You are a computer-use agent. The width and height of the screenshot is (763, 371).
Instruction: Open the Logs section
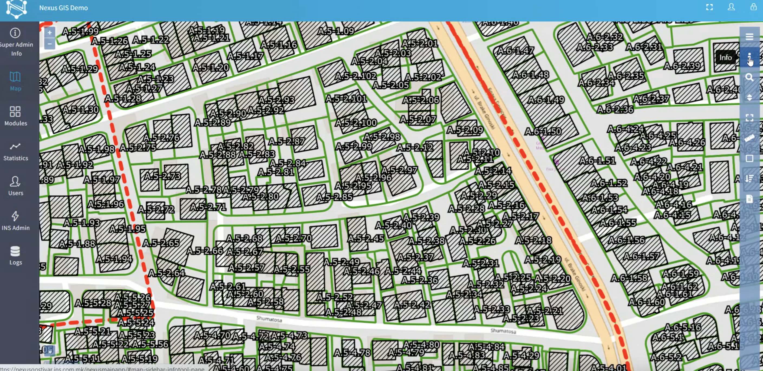15,256
